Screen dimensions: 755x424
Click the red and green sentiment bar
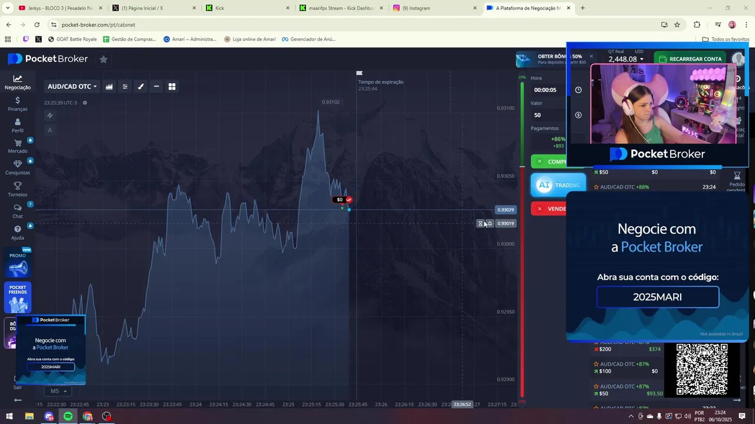click(522, 240)
